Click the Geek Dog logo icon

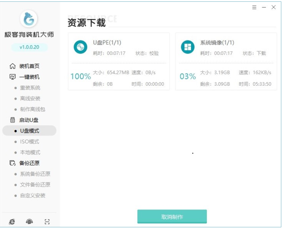29,18
